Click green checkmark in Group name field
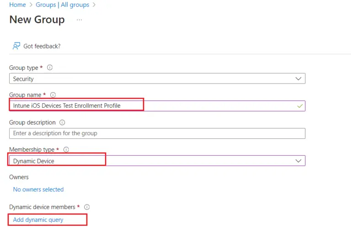Screen dimensions: 351x231 click(299, 106)
